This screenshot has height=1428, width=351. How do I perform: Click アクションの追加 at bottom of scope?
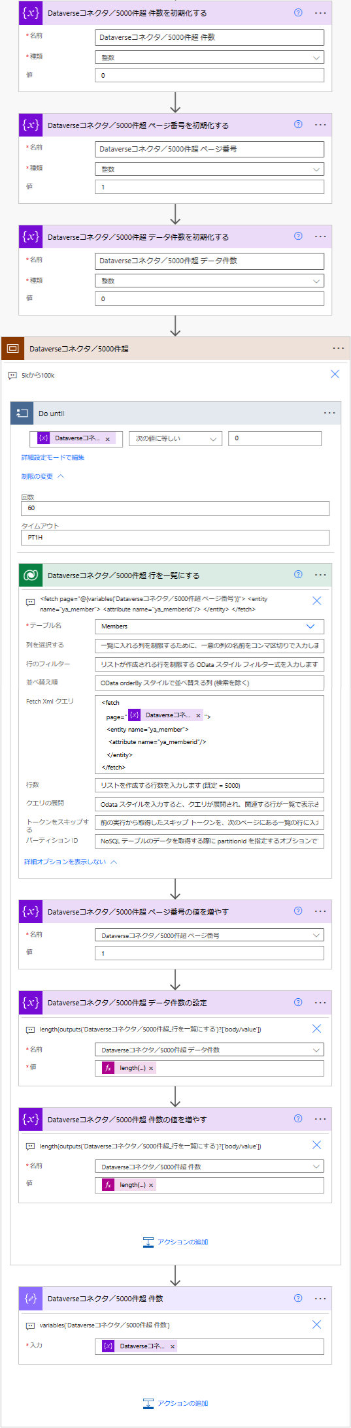tap(175, 1403)
